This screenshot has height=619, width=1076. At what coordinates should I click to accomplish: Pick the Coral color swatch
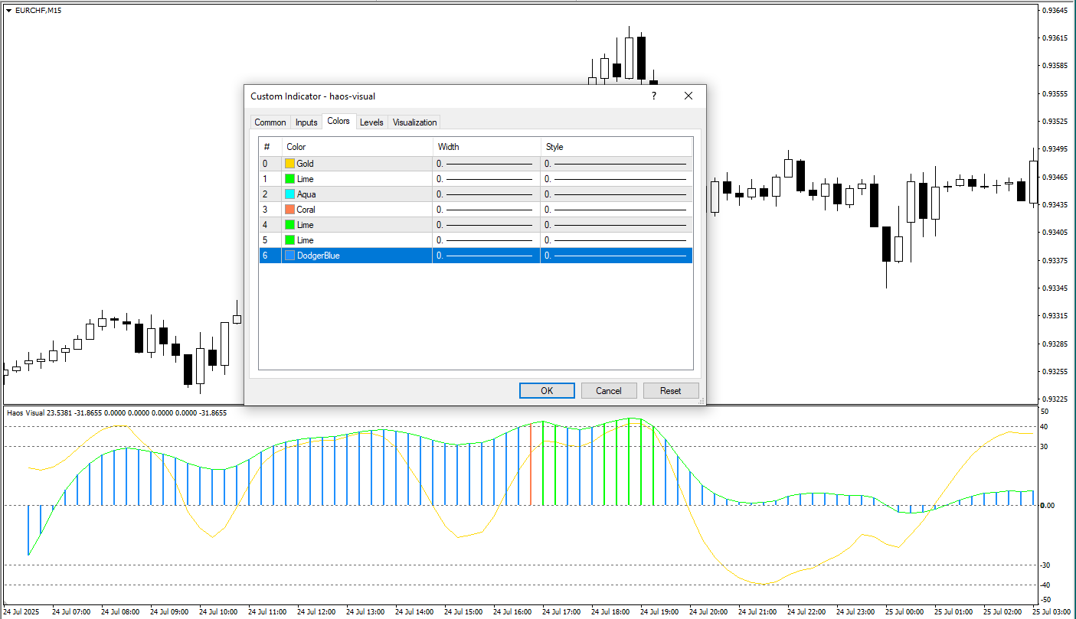coord(290,210)
